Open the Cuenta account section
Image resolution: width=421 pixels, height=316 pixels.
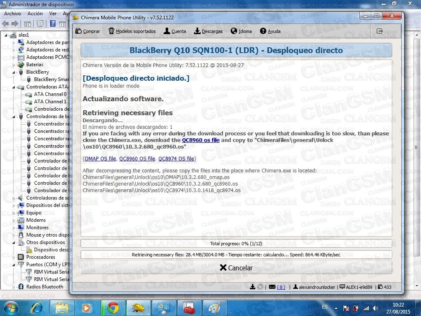[x=175, y=31]
